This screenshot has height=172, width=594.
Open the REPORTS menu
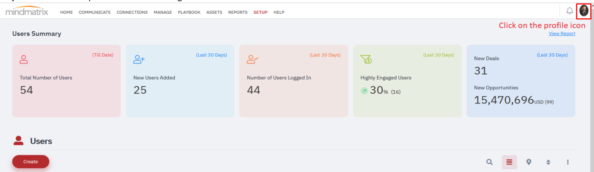(x=238, y=12)
